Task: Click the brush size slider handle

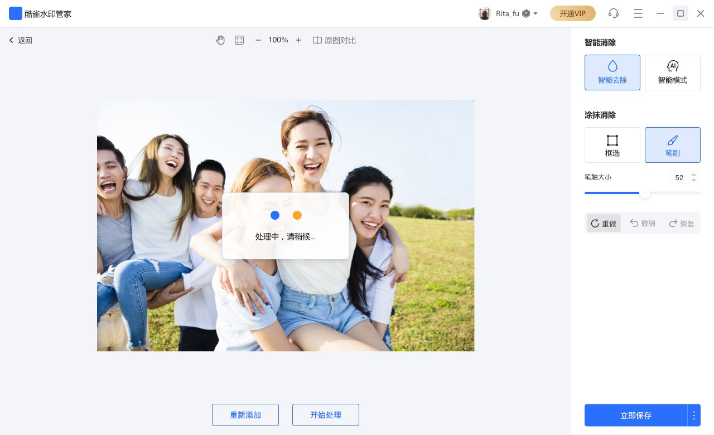Action: click(x=645, y=193)
